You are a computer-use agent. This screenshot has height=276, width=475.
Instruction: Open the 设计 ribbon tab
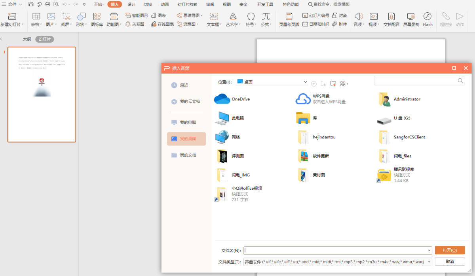click(x=131, y=4)
